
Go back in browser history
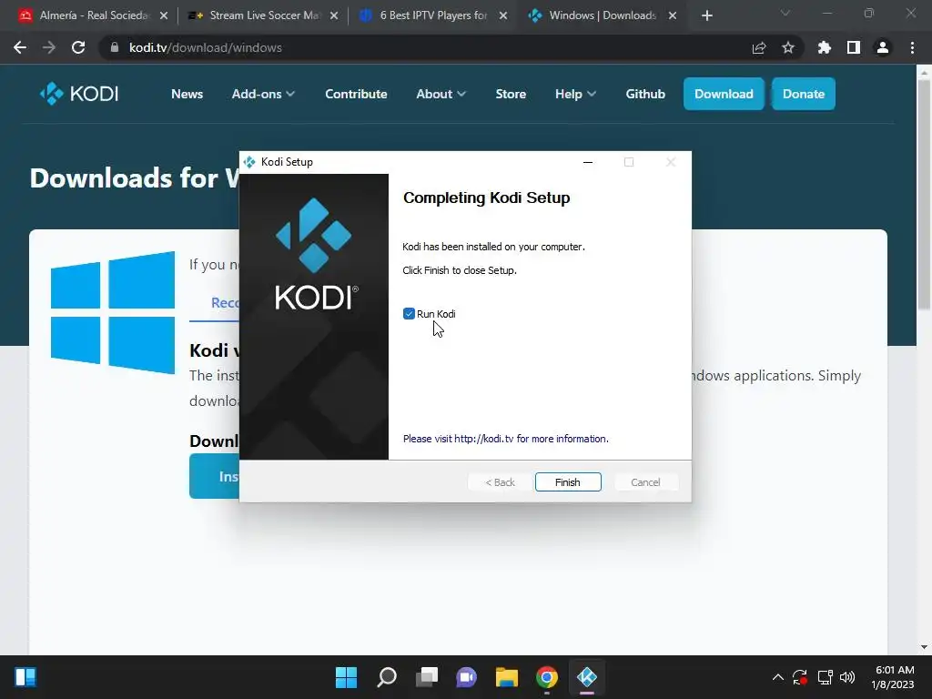point(20,47)
